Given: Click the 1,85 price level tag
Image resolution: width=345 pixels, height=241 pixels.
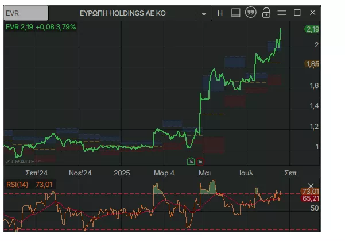Looking at the screenshot, I should 312,64.
